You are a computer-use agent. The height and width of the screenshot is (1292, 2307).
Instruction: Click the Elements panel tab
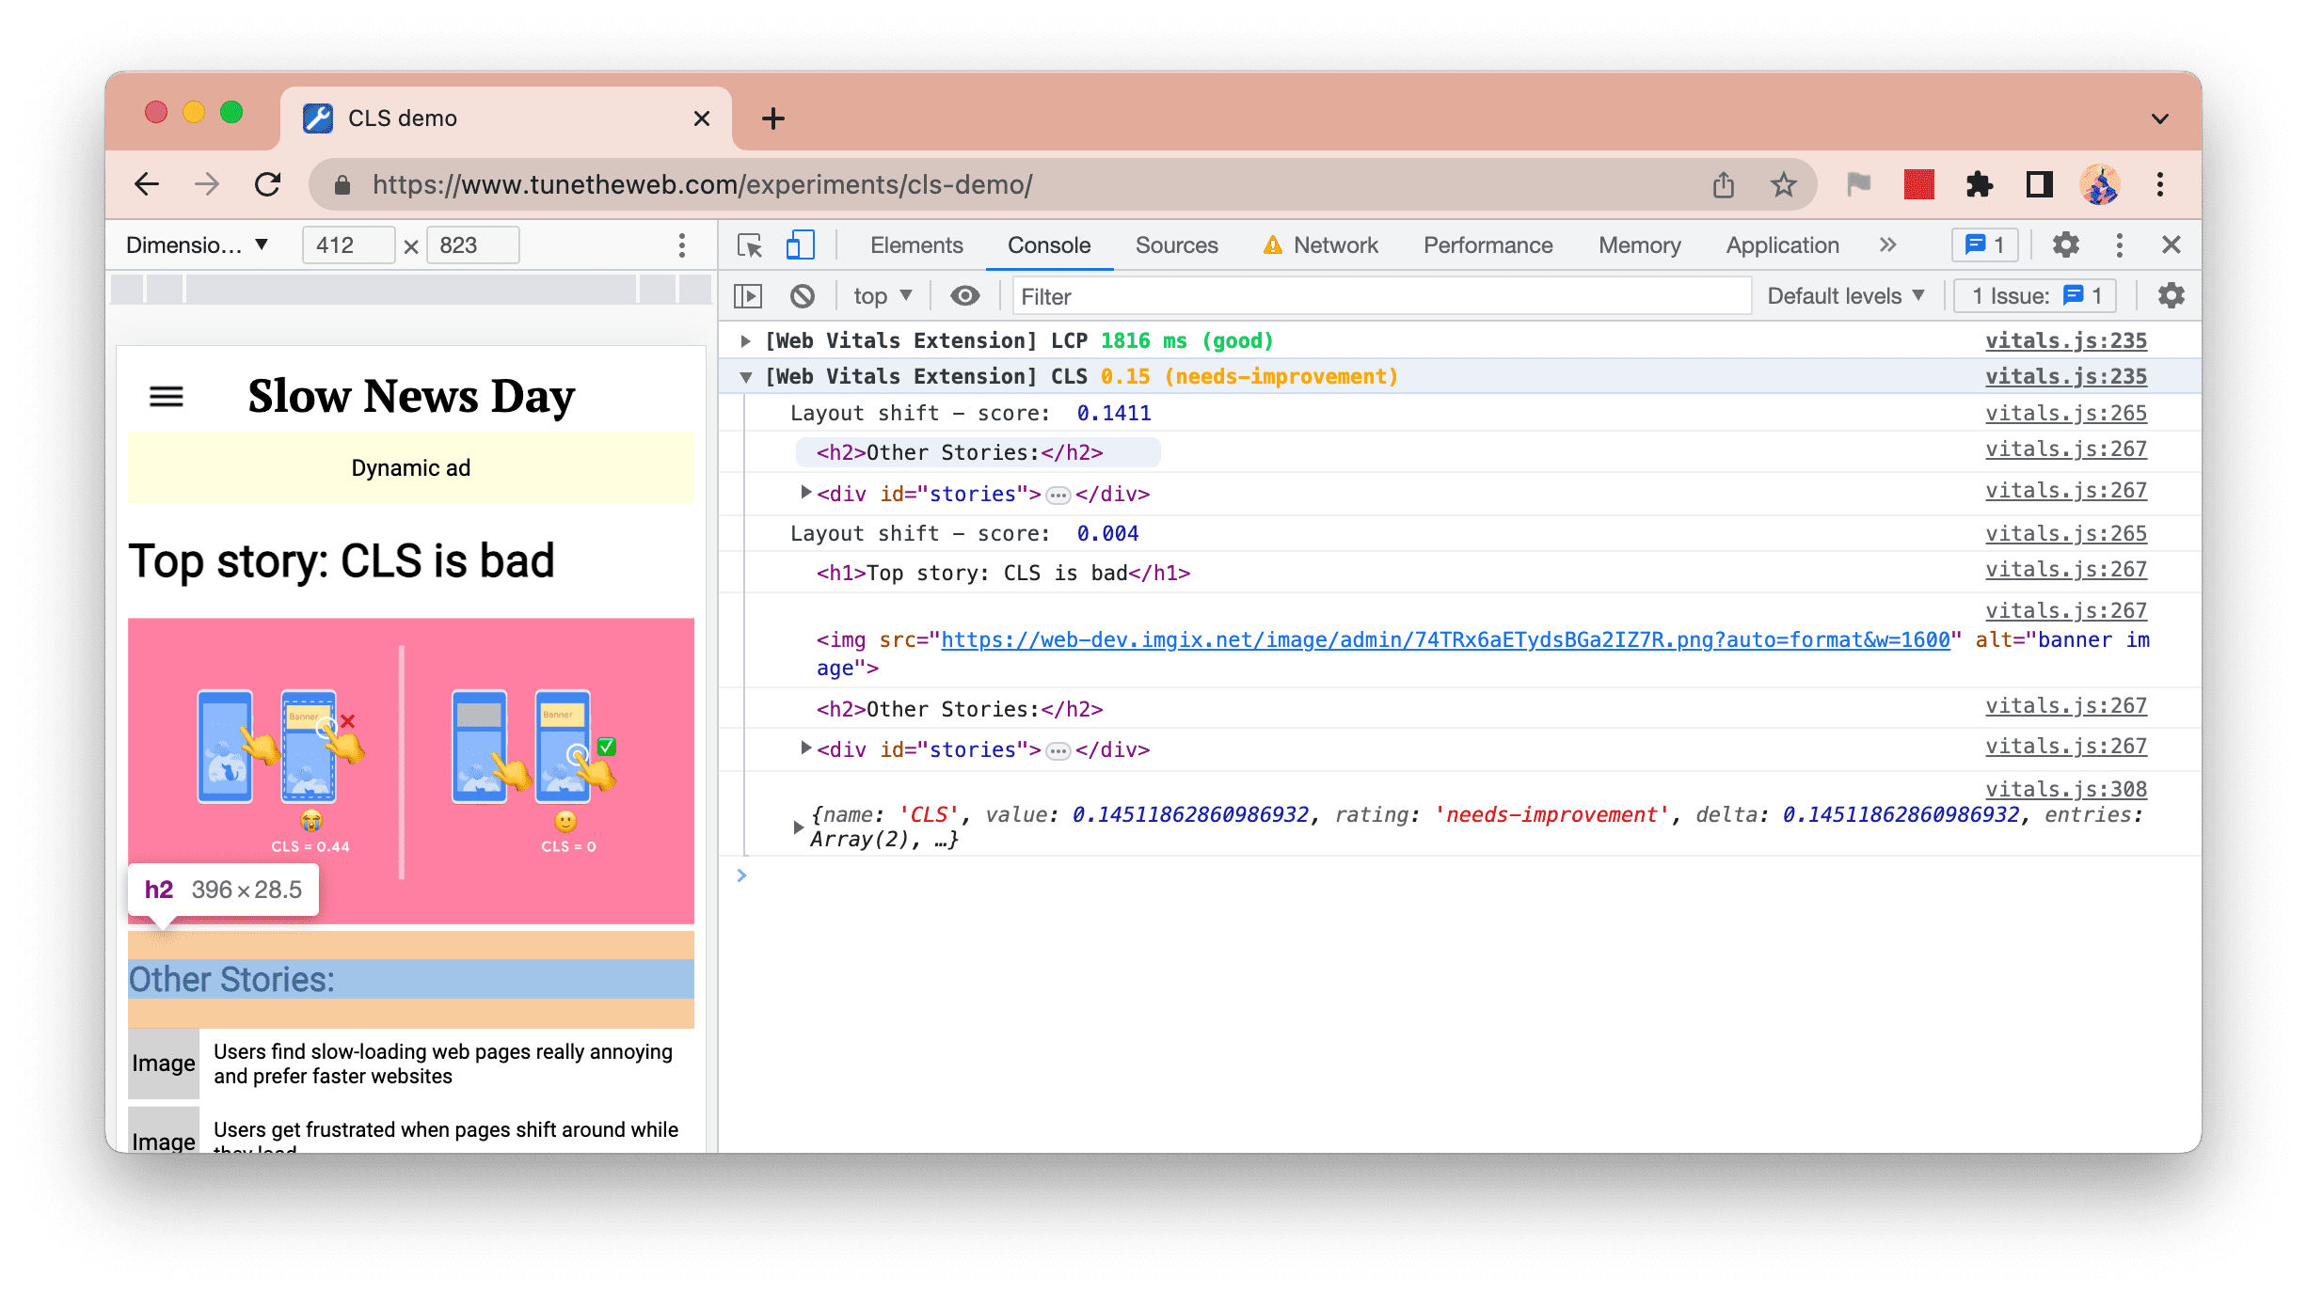pyautogui.click(x=917, y=244)
